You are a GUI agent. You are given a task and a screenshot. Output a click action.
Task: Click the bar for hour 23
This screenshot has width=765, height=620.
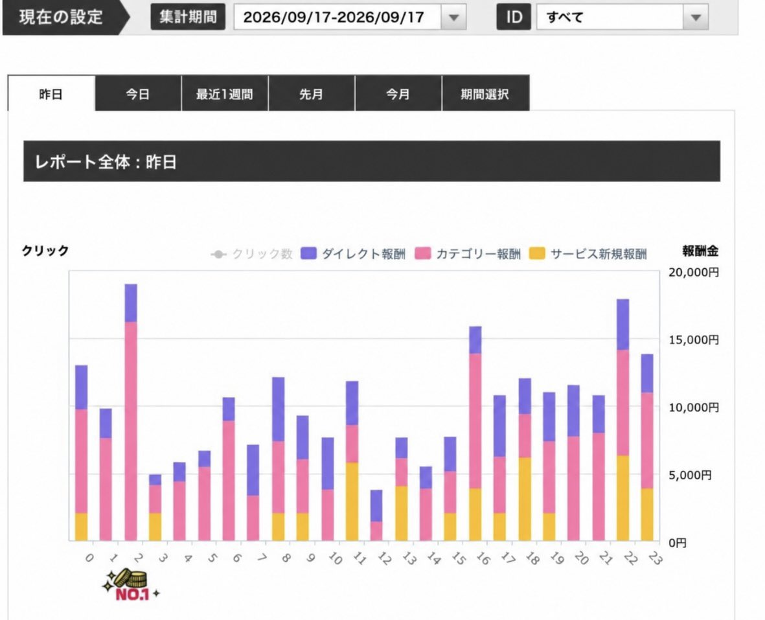click(647, 447)
